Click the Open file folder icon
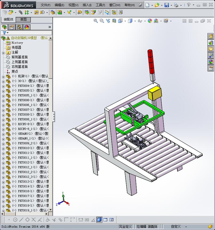Image resolution: width=215 pixels, height=230 pixels. point(157,5)
